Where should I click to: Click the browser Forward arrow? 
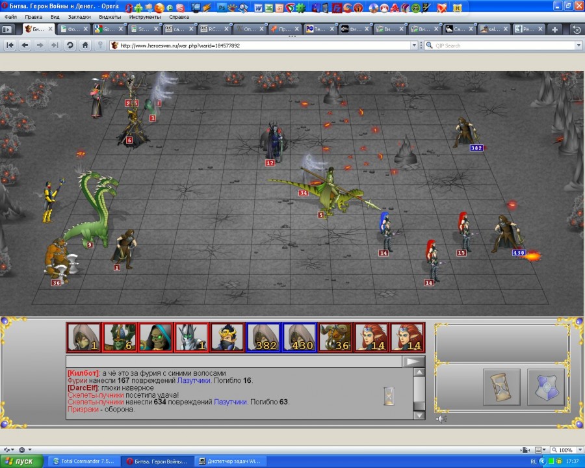point(40,45)
